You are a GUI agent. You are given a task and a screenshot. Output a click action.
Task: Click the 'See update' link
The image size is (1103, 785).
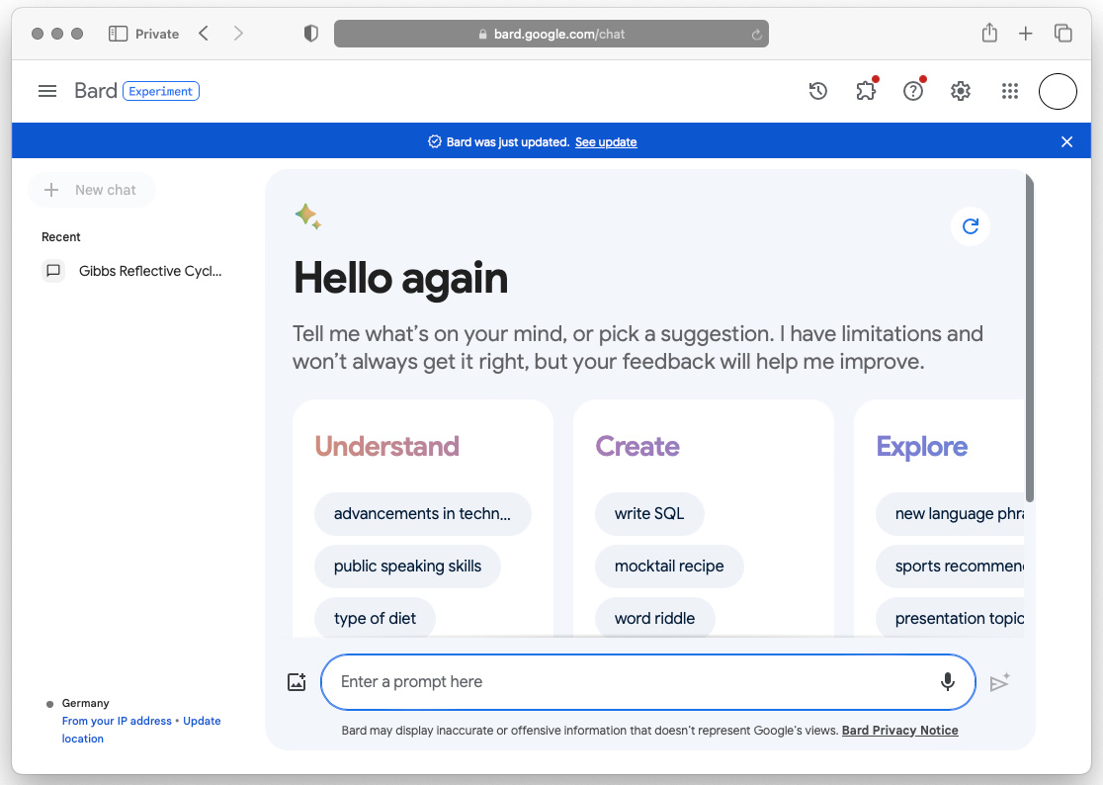(606, 142)
